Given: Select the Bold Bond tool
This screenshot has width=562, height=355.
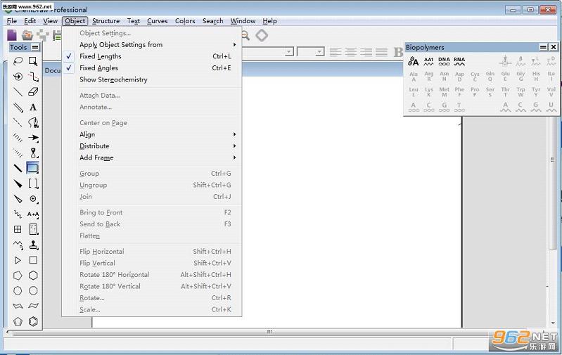Looking at the screenshot, I should pos(18,167).
